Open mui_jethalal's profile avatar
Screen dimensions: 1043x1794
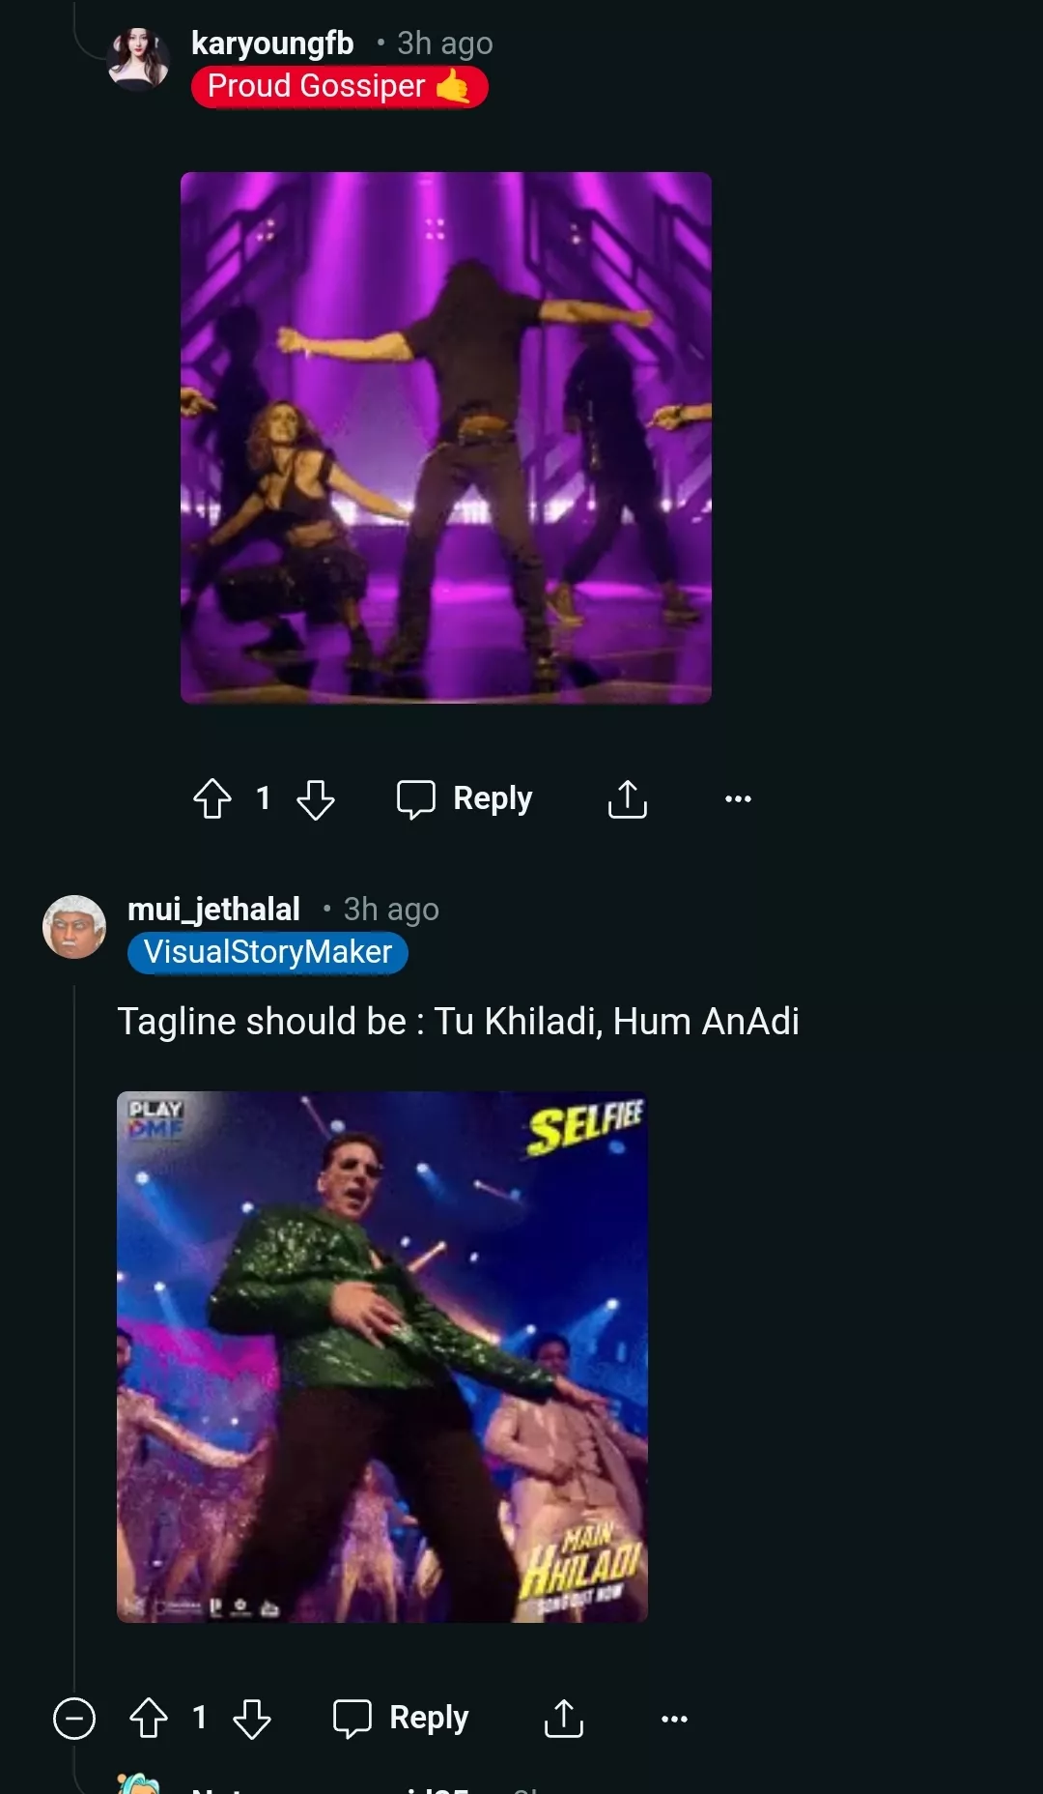coord(74,927)
